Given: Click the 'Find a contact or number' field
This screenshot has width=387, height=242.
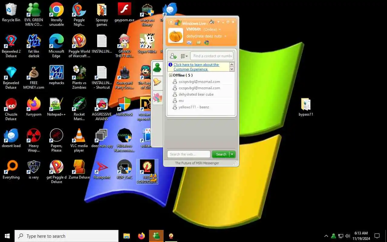Looking at the screenshot, I should pos(212,56).
